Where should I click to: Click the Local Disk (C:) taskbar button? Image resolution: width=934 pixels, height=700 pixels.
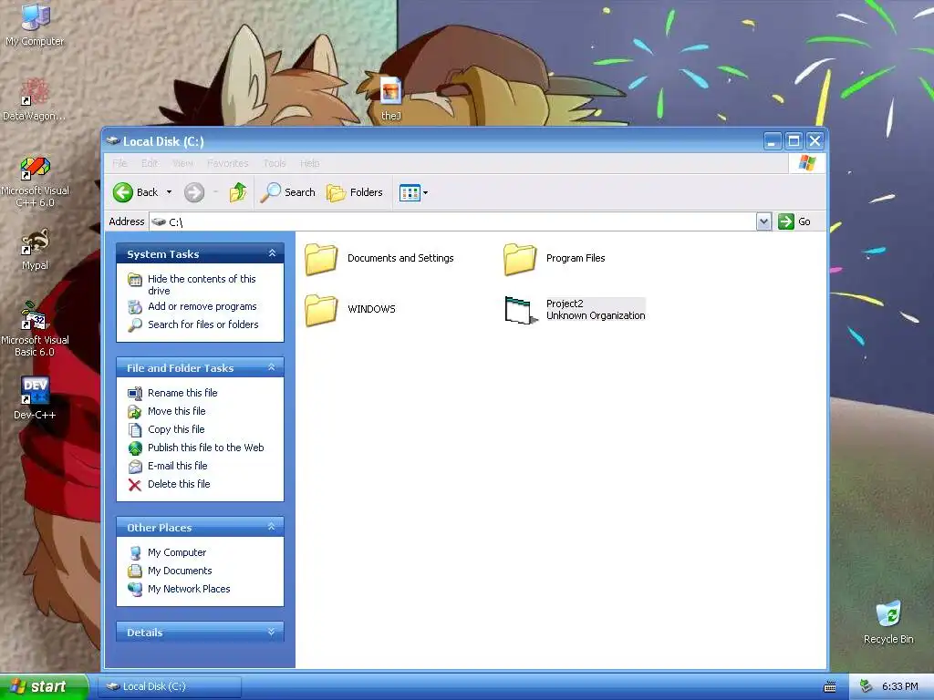(x=169, y=686)
